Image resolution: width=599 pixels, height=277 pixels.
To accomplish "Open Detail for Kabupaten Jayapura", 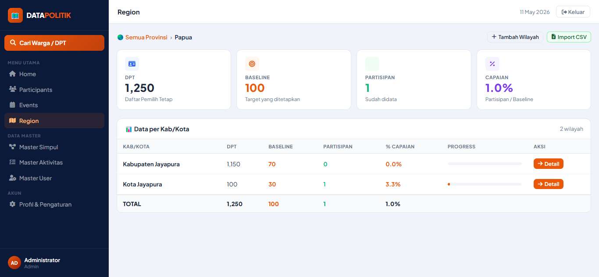I will (x=549, y=164).
